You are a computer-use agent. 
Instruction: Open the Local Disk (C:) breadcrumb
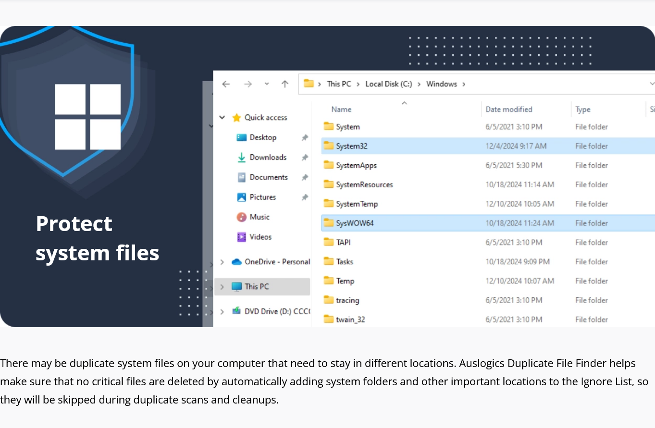(x=388, y=84)
